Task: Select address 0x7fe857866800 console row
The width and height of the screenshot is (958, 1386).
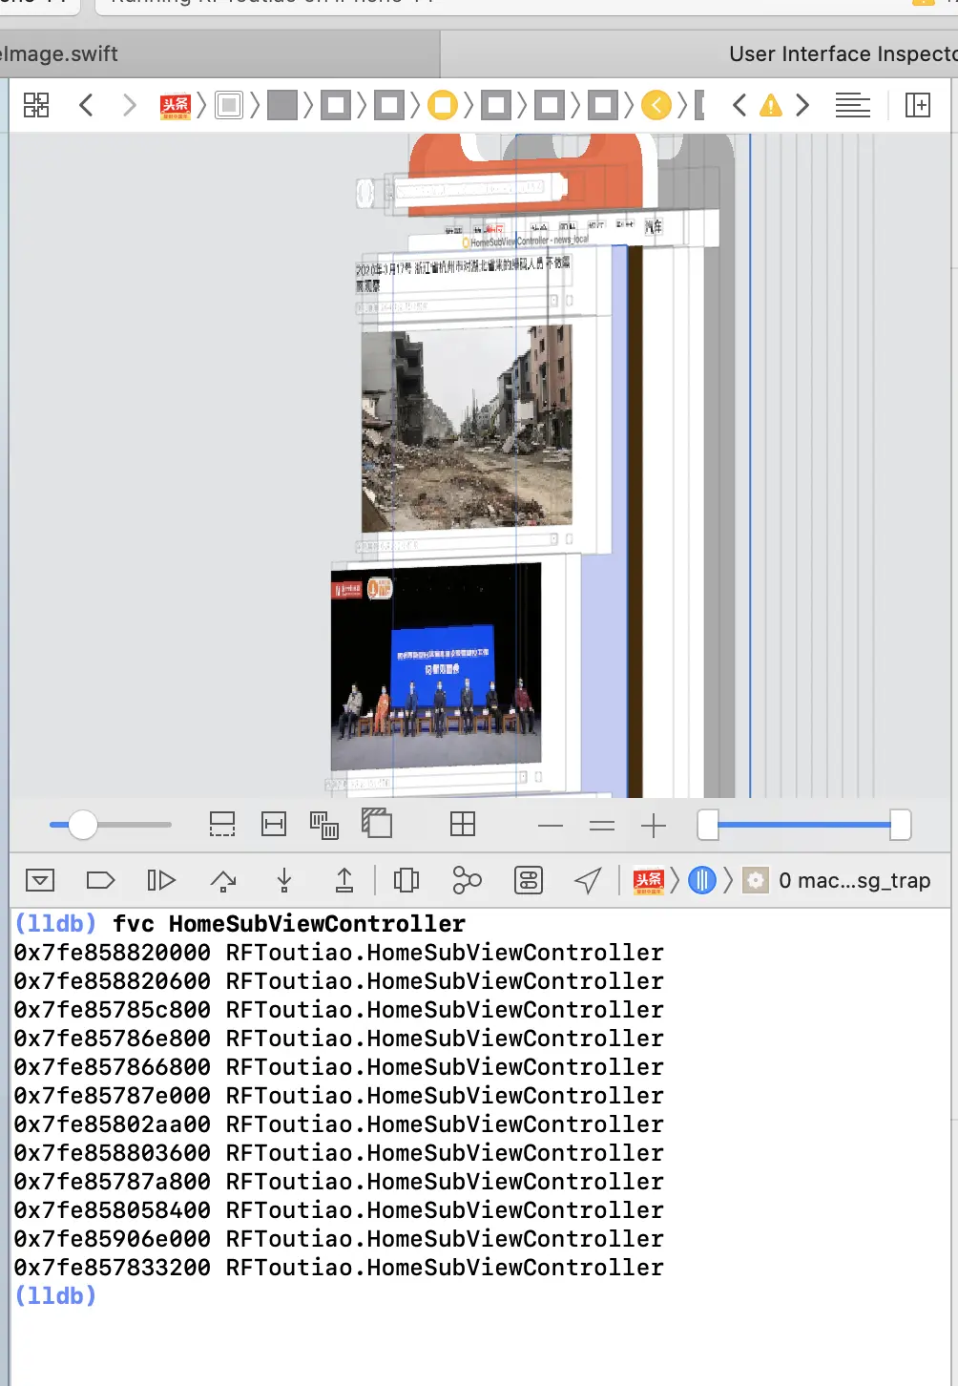Action: [x=339, y=1067]
